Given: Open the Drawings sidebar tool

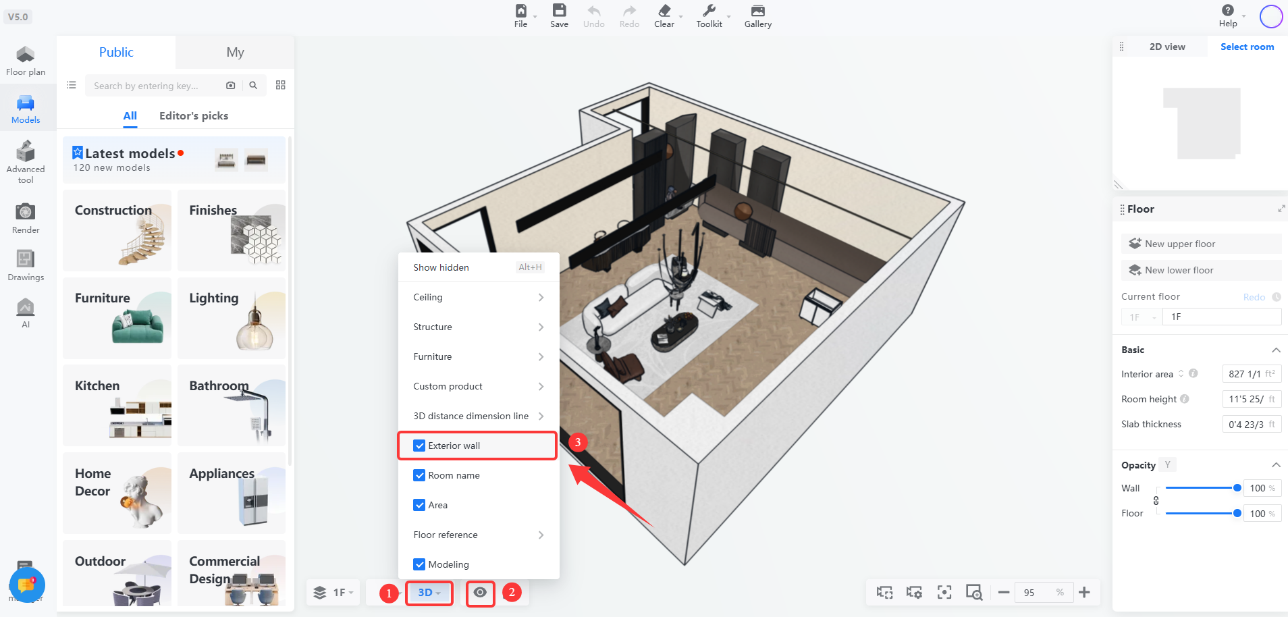Looking at the screenshot, I should pyautogui.click(x=26, y=265).
